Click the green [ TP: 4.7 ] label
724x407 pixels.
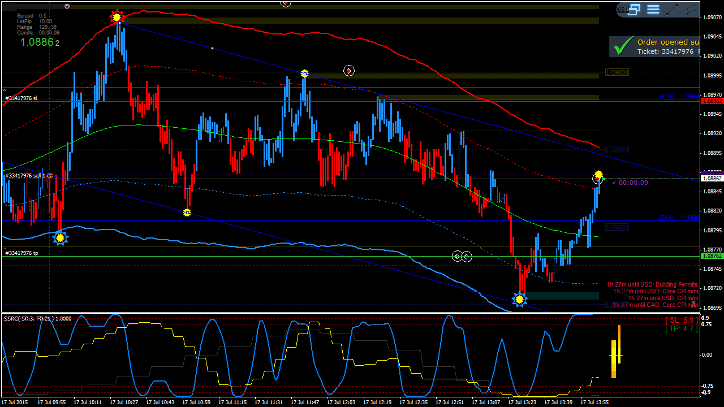point(682,328)
